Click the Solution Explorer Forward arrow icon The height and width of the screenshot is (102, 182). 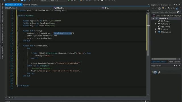click(x=156, y=8)
